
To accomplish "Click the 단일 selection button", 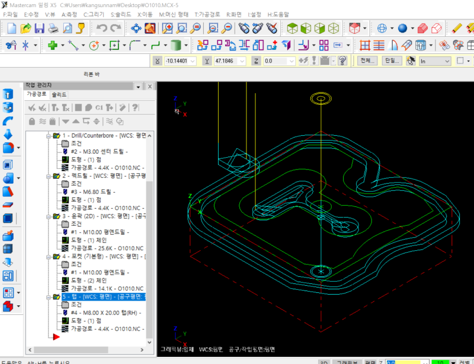I will tap(392, 60).
